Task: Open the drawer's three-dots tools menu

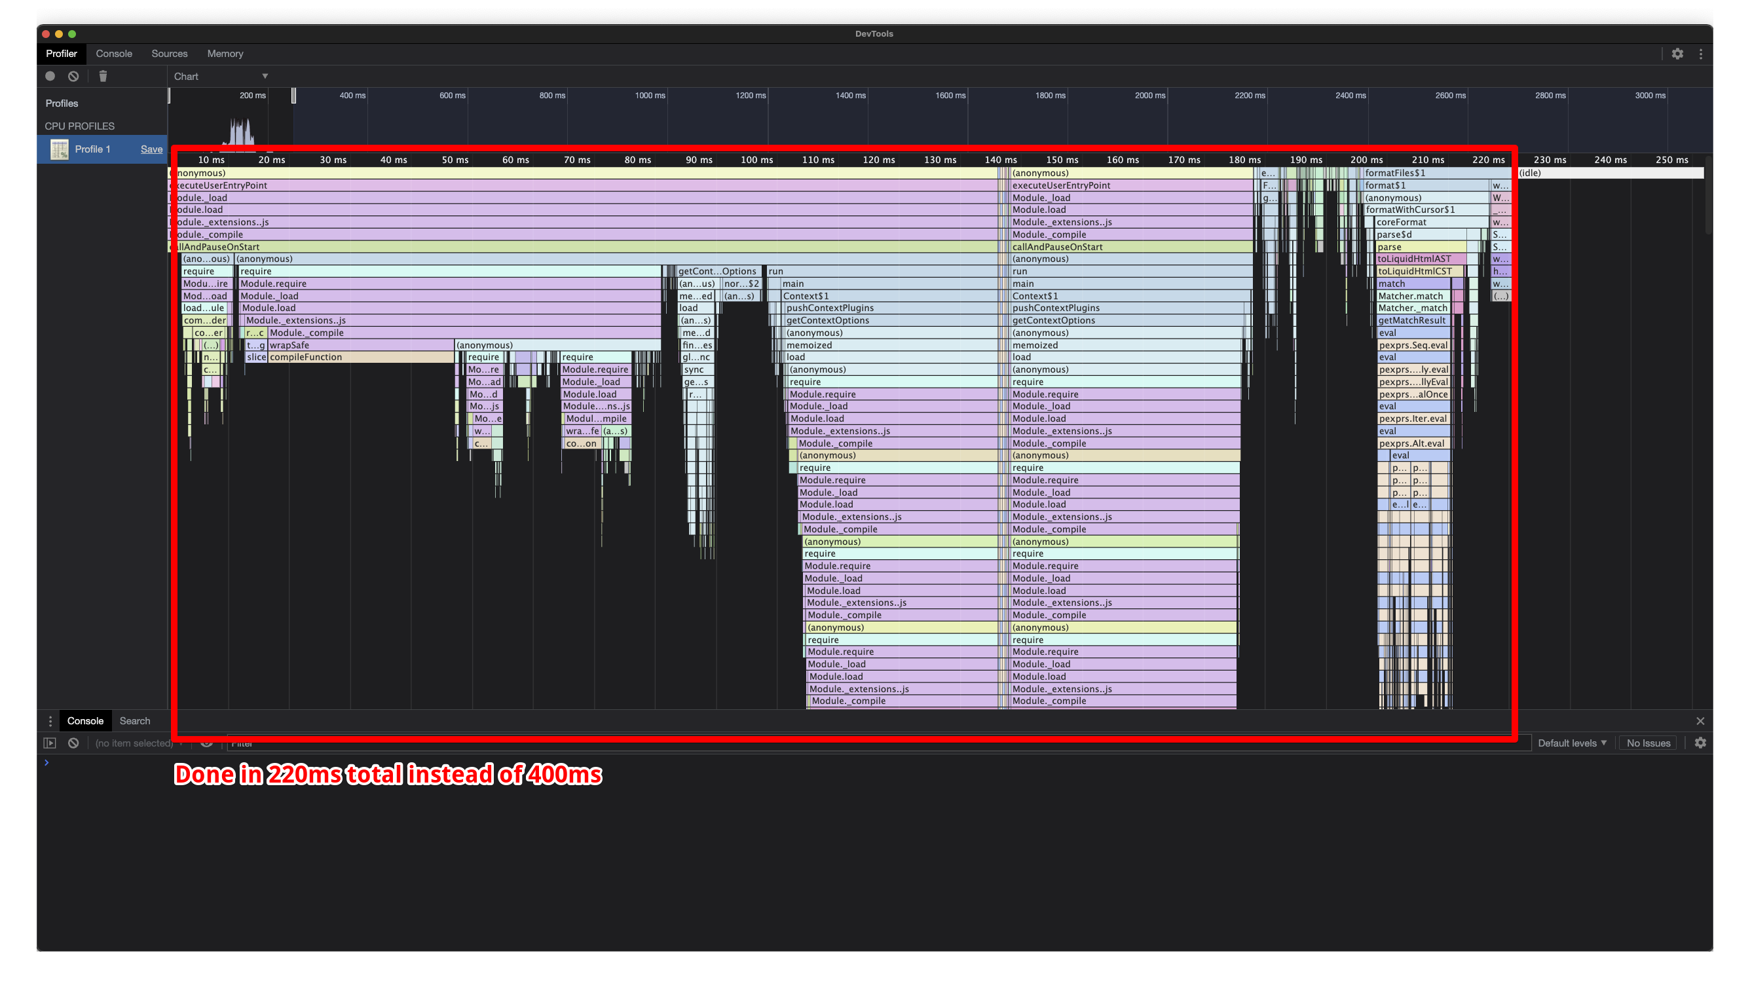Action: click(x=50, y=720)
